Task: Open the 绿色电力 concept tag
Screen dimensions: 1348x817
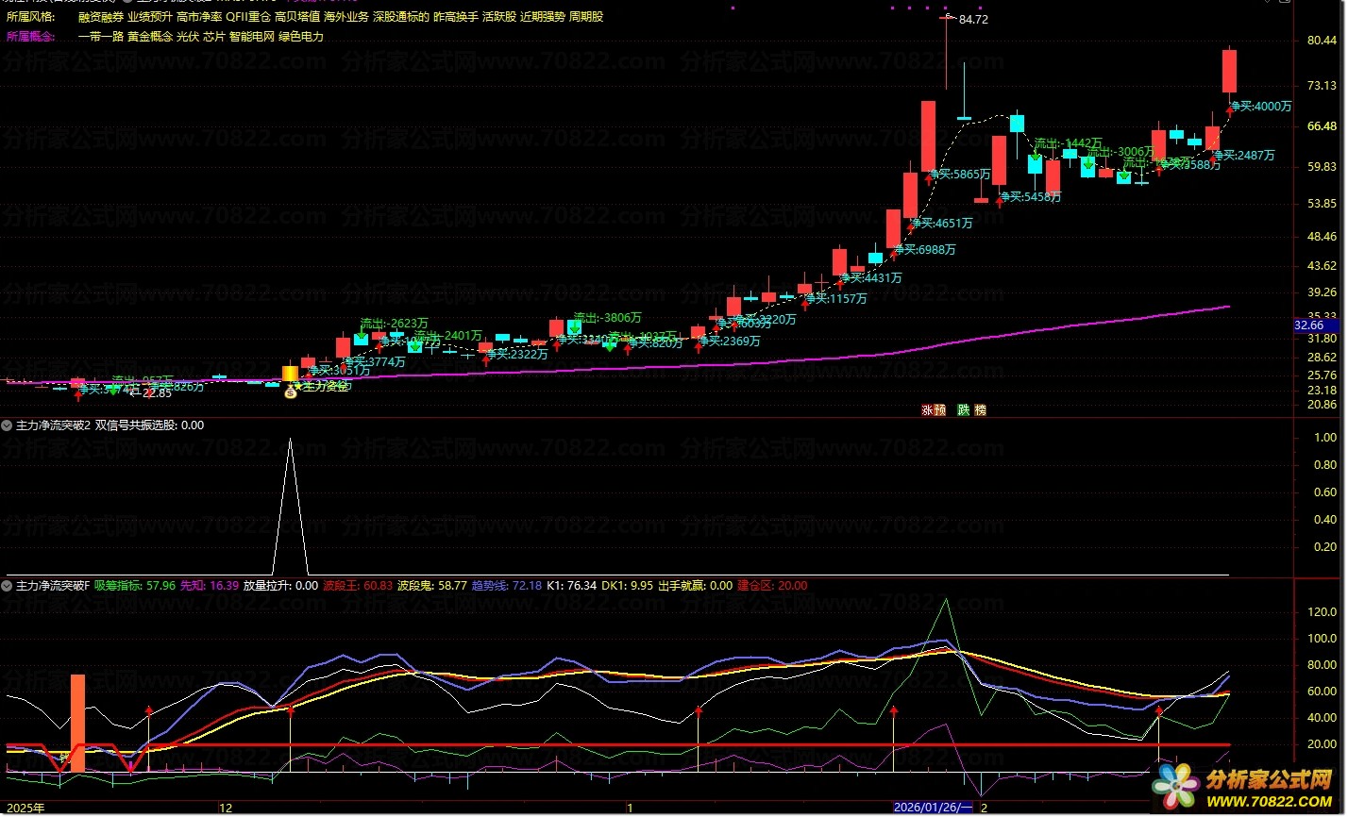Action: coord(301,37)
